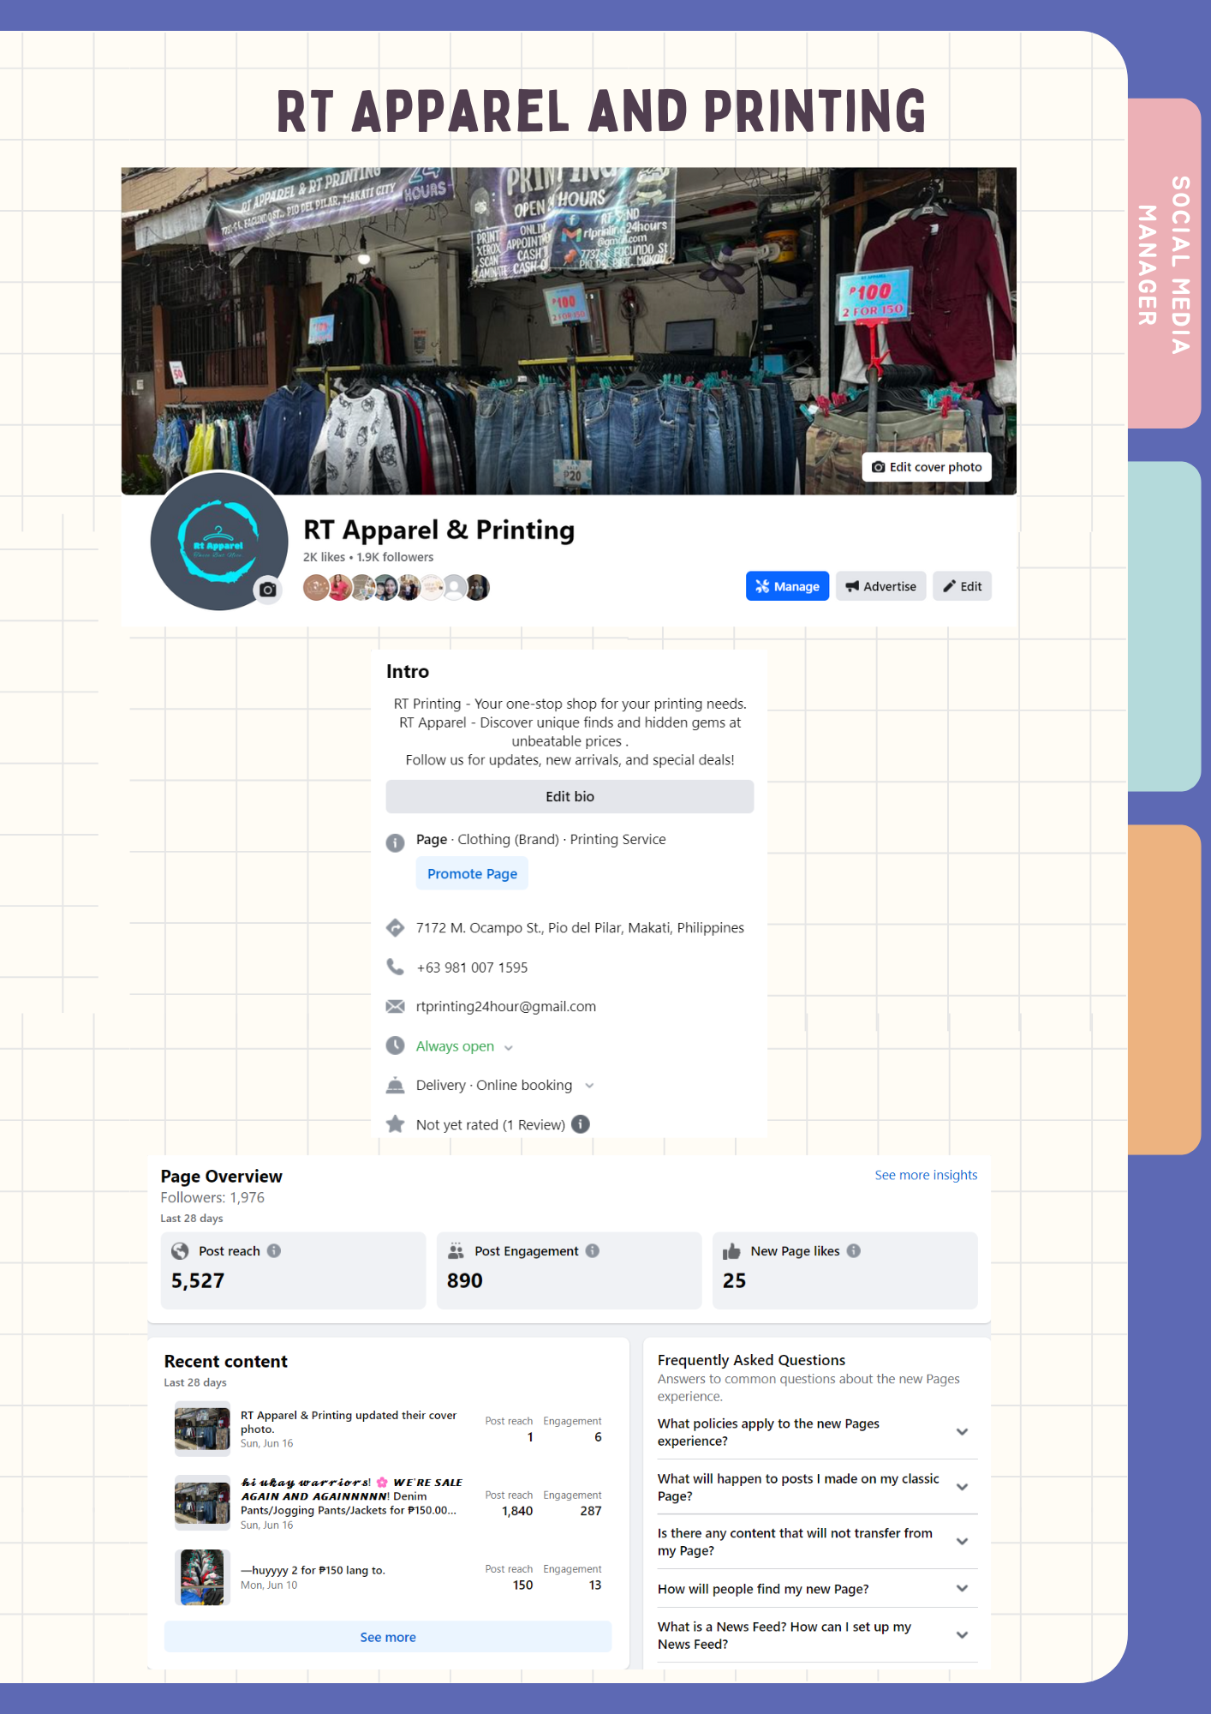Click the Page Overview heading

pos(221,1176)
